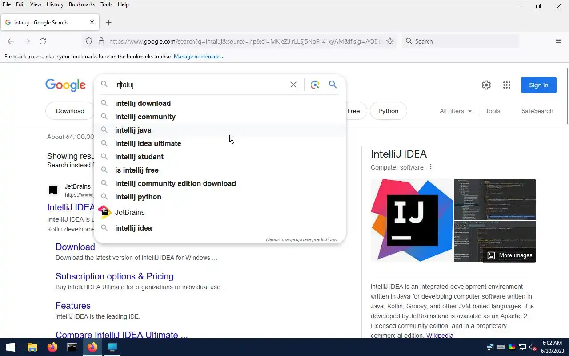Clear the Google search box with X
569x356 pixels.
click(x=293, y=85)
